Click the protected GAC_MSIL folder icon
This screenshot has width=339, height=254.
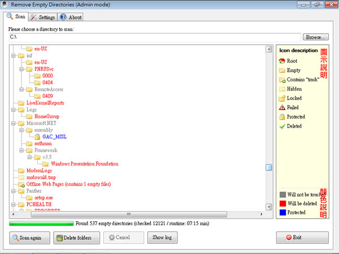(x=37, y=137)
